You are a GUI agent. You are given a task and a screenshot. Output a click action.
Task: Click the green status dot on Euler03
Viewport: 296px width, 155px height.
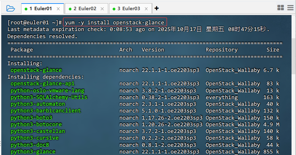coord(114,9)
